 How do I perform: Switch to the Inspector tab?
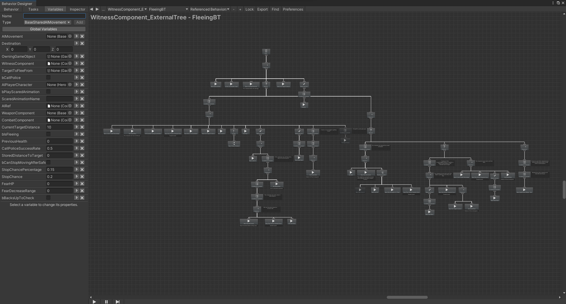tap(77, 9)
